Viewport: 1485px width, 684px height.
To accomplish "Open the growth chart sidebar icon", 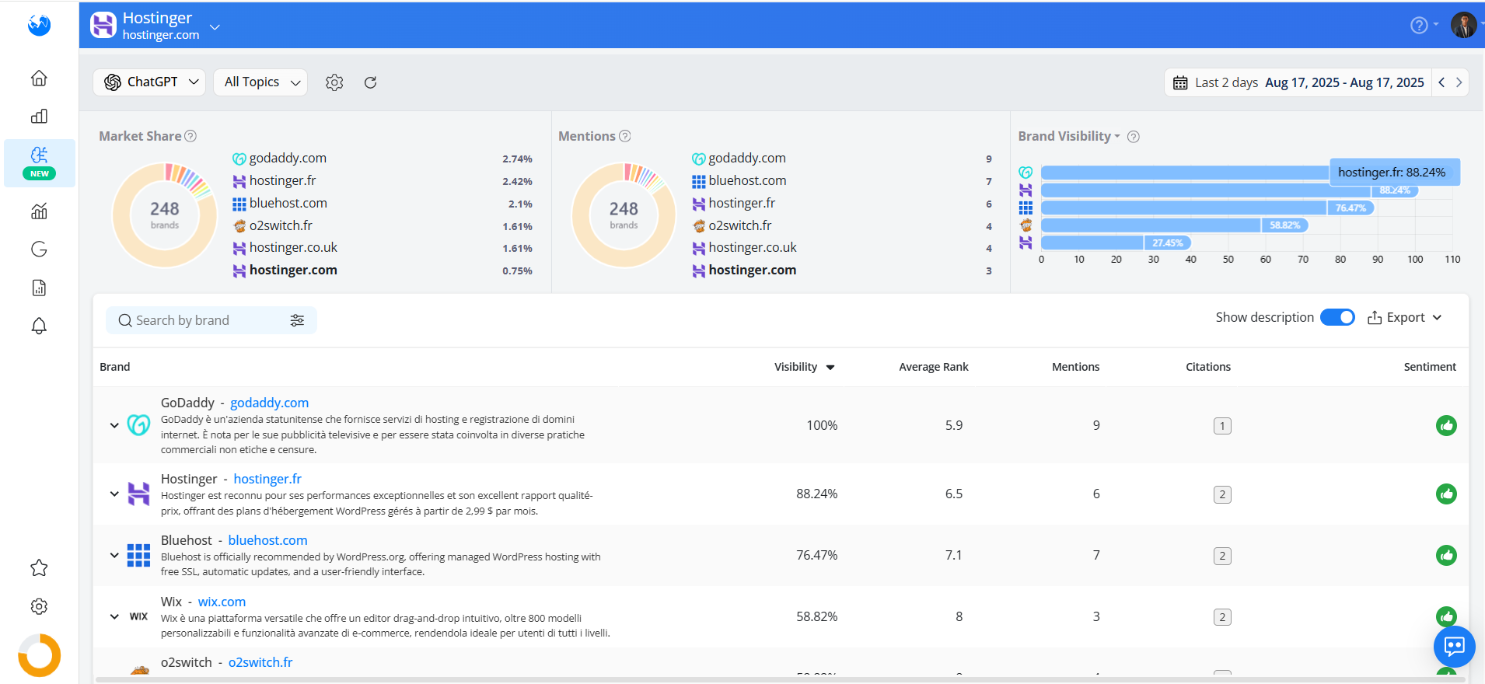I will 39,211.
